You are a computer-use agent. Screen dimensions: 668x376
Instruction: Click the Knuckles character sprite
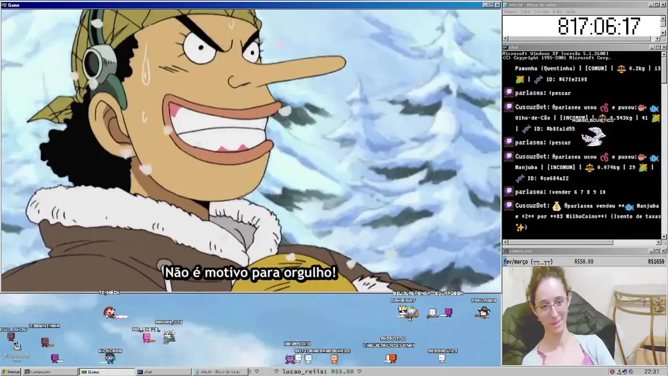[x=109, y=313]
